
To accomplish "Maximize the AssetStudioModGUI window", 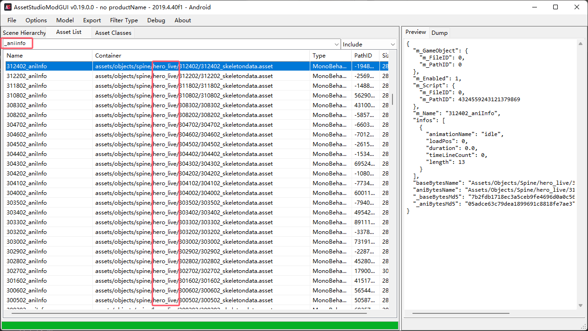I will click(x=555, y=7).
